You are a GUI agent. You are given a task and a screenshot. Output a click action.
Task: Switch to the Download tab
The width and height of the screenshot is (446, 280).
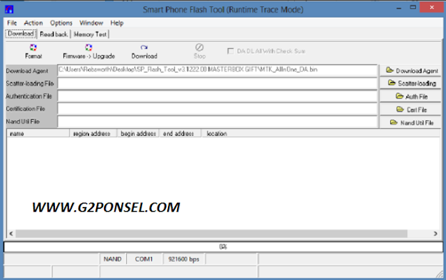(x=21, y=34)
